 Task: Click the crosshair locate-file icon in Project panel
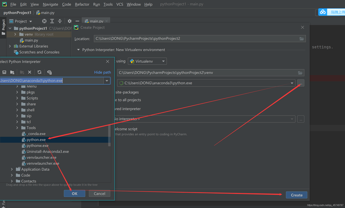(44, 21)
